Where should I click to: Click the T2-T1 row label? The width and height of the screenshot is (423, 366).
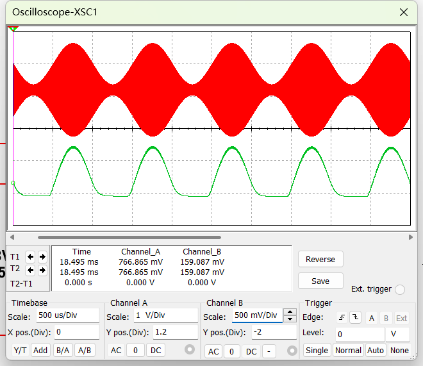21,284
